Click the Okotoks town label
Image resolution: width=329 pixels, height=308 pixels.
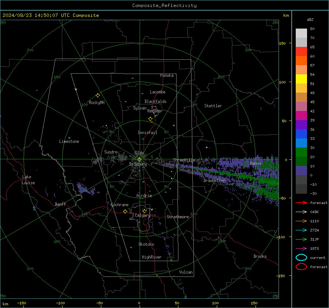pos(146,244)
